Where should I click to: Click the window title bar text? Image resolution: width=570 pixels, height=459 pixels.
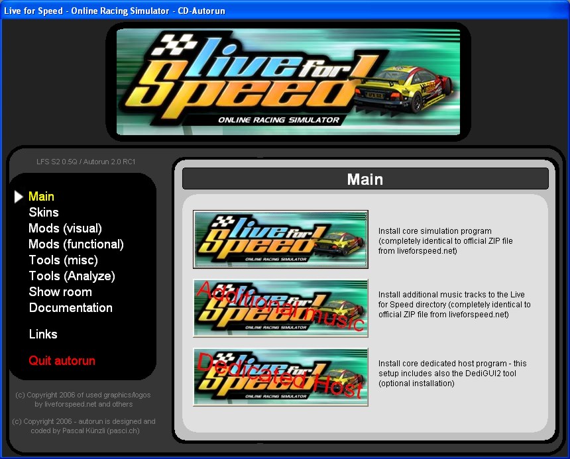click(x=115, y=11)
